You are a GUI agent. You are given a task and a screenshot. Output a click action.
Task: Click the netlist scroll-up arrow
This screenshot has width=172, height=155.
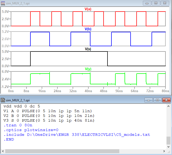168,106
